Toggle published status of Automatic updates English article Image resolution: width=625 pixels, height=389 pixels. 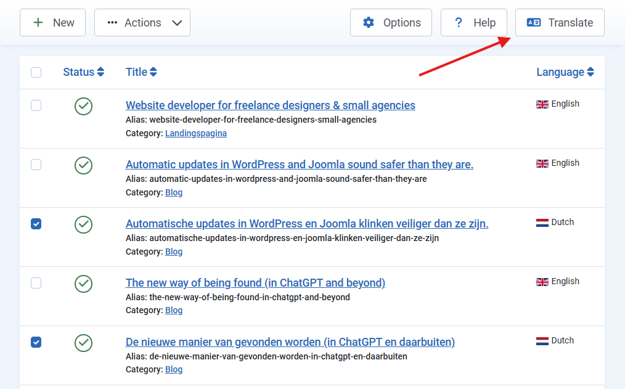pyautogui.click(x=83, y=165)
